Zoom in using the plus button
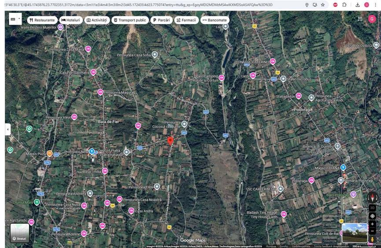The height and width of the screenshot is (248, 381). coord(372,224)
